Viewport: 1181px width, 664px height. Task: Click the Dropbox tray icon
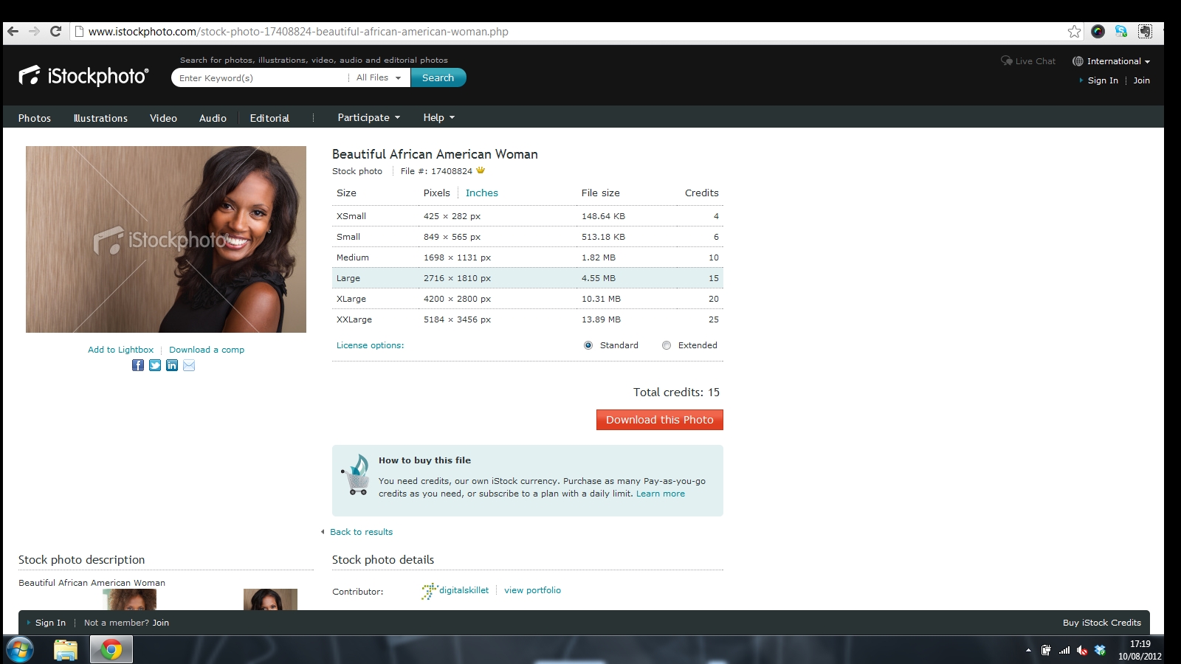coord(1100,650)
